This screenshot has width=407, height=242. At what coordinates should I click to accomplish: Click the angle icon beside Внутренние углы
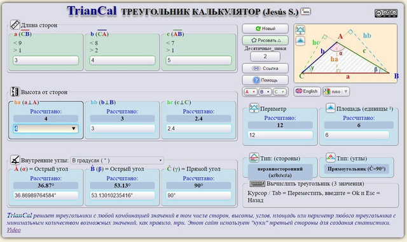pyautogui.click(x=15, y=160)
